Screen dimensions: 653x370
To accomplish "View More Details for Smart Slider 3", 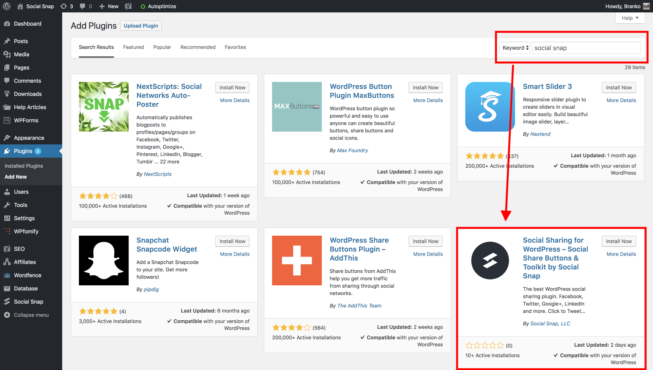I will point(621,100).
